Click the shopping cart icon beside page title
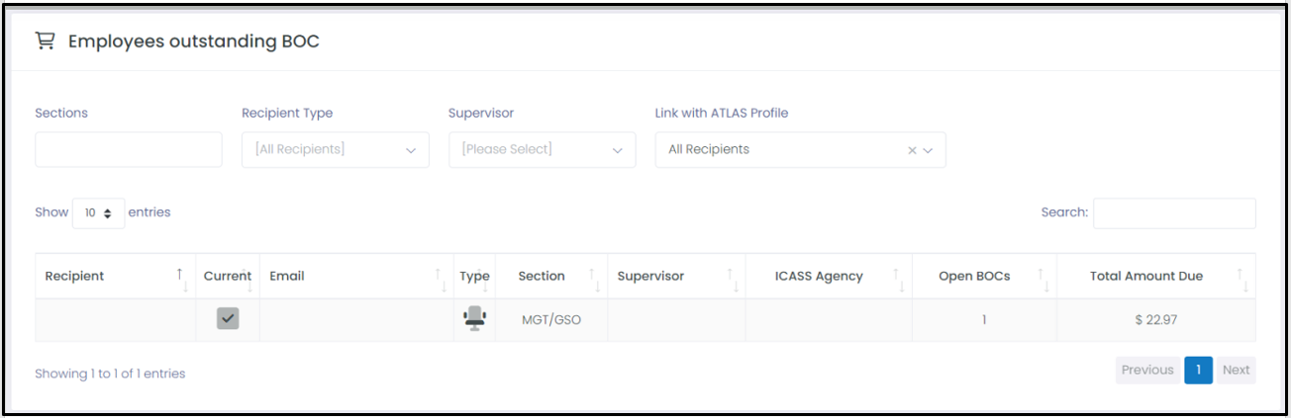1291x418 pixels. point(44,42)
